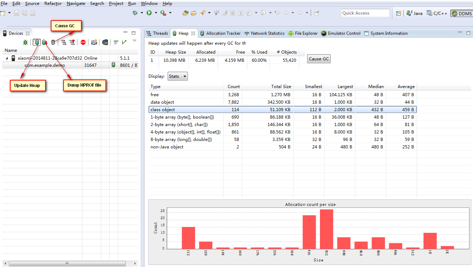Screen dimensions: 473x267
Task: Start method profiling with the red-dot threads icon
Action: pyautogui.click(x=72, y=42)
